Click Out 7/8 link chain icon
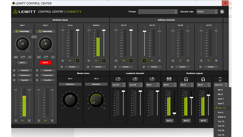 [208, 61]
